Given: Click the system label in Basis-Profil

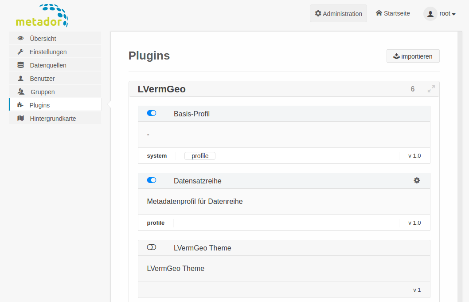Looking at the screenshot, I should tap(157, 156).
